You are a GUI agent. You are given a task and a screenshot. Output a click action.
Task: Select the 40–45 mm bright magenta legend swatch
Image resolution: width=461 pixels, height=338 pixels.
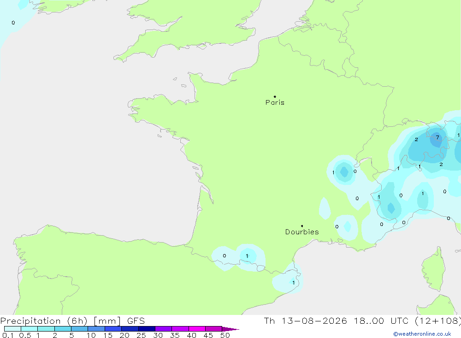197,329
